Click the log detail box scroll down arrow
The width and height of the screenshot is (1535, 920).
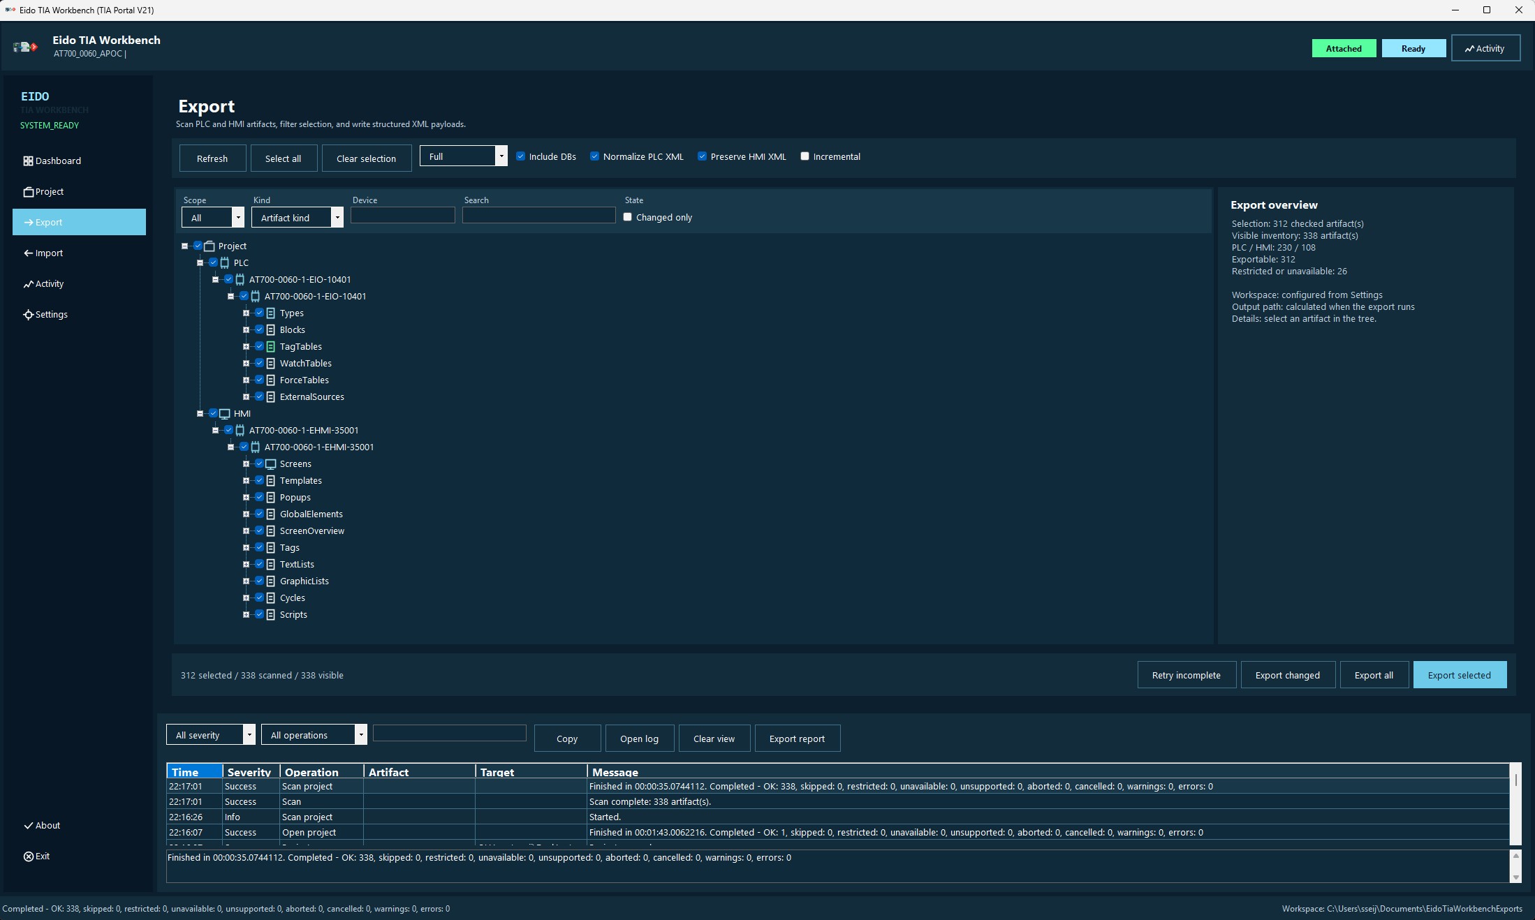click(x=1515, y=877)
